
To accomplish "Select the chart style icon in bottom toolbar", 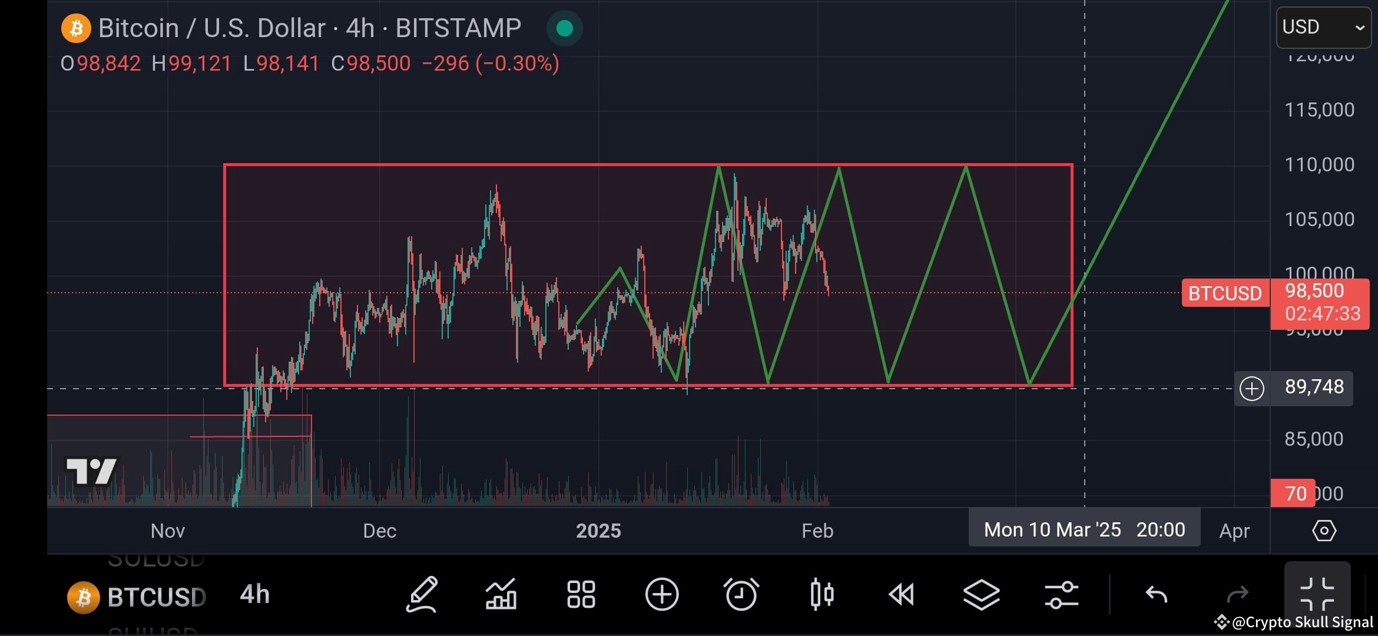I will [501, 595].
